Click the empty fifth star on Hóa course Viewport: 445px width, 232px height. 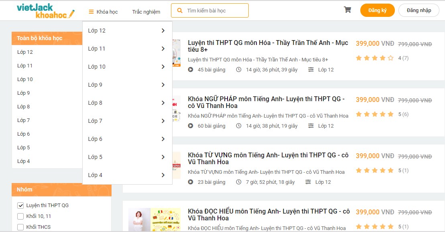391,58
